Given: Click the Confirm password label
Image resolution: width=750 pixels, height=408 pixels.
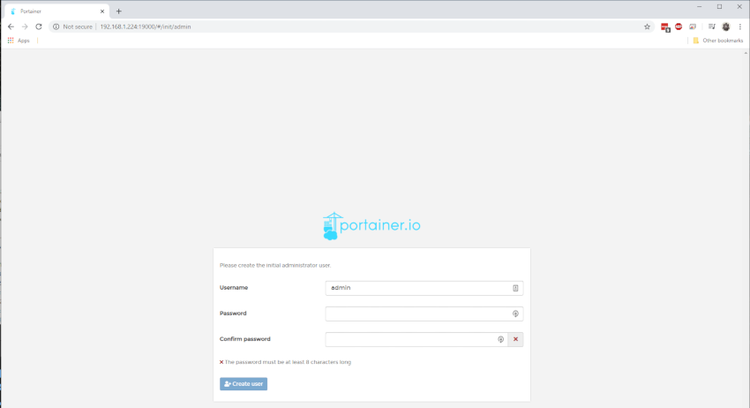Looking at the screenshot, I should (245, 339).
